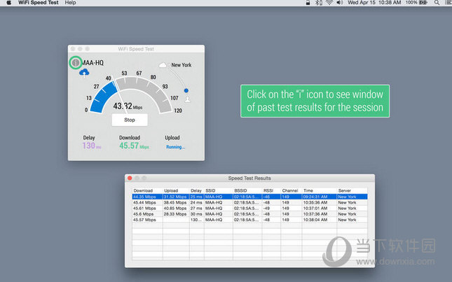Screen dimensions: 452x282
Task: Click the volume speaker icon in menu bar
Action: click(x=340, y=3)
